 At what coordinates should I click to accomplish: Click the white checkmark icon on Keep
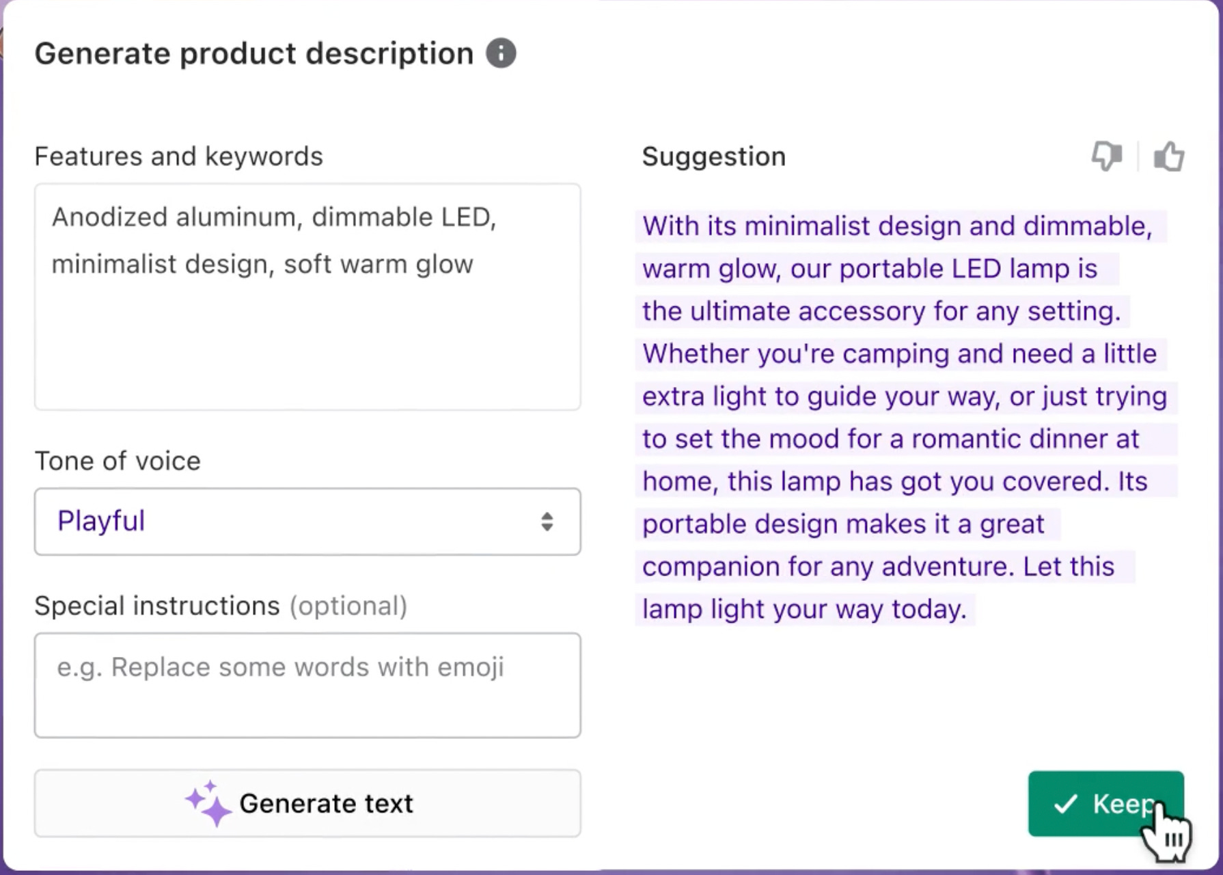[1065, 804]
